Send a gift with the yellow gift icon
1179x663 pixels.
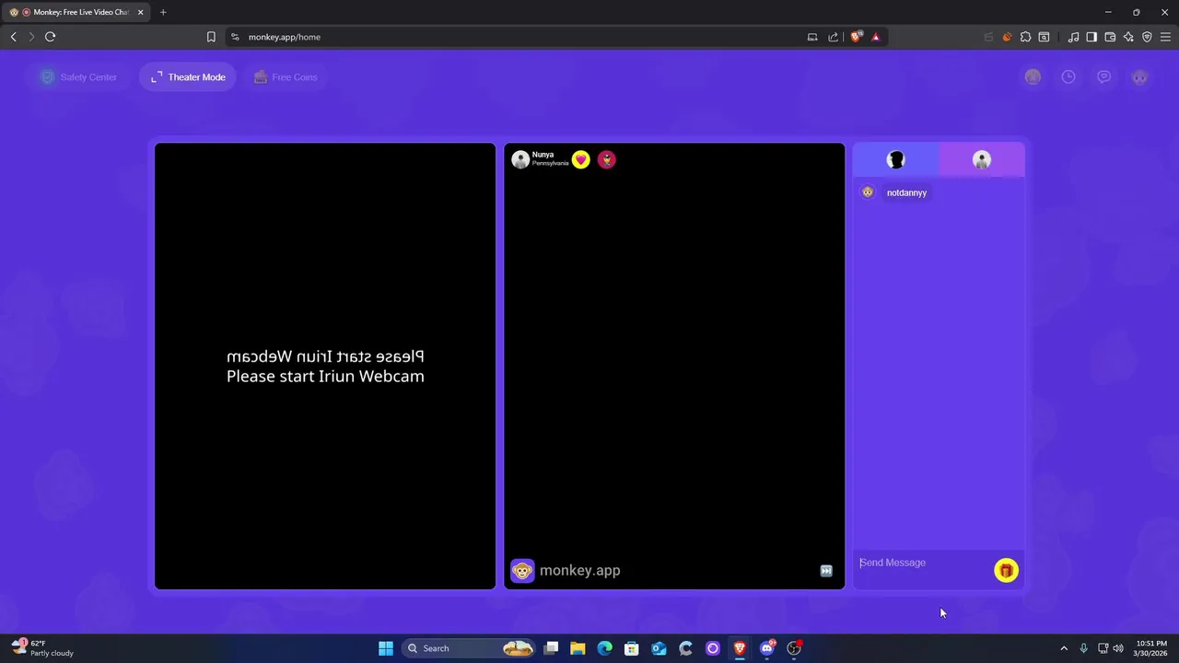tap(1006, 571)
